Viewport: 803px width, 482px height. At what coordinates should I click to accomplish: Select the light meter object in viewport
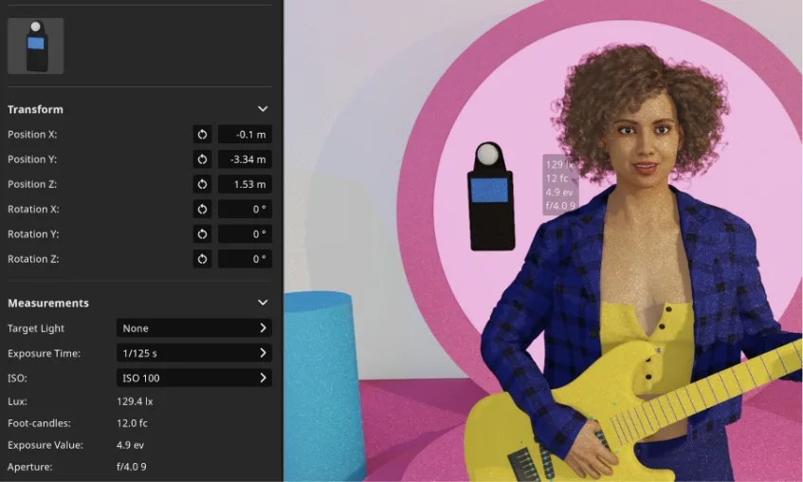[x=490, y=199]
